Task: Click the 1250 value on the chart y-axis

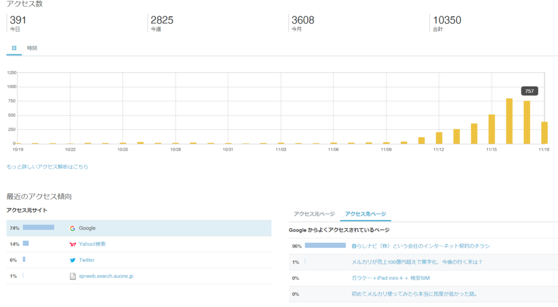Action: [x=12, y=73]
